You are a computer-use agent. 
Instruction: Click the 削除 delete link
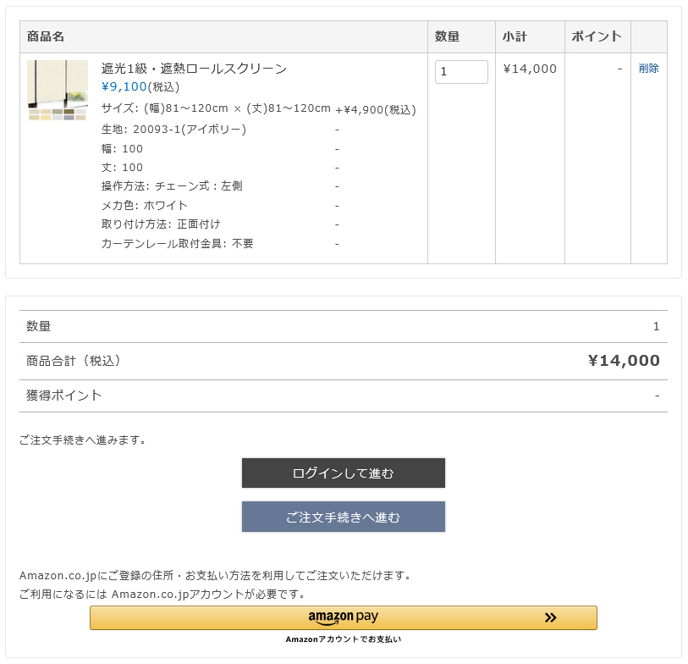point(648,69)
